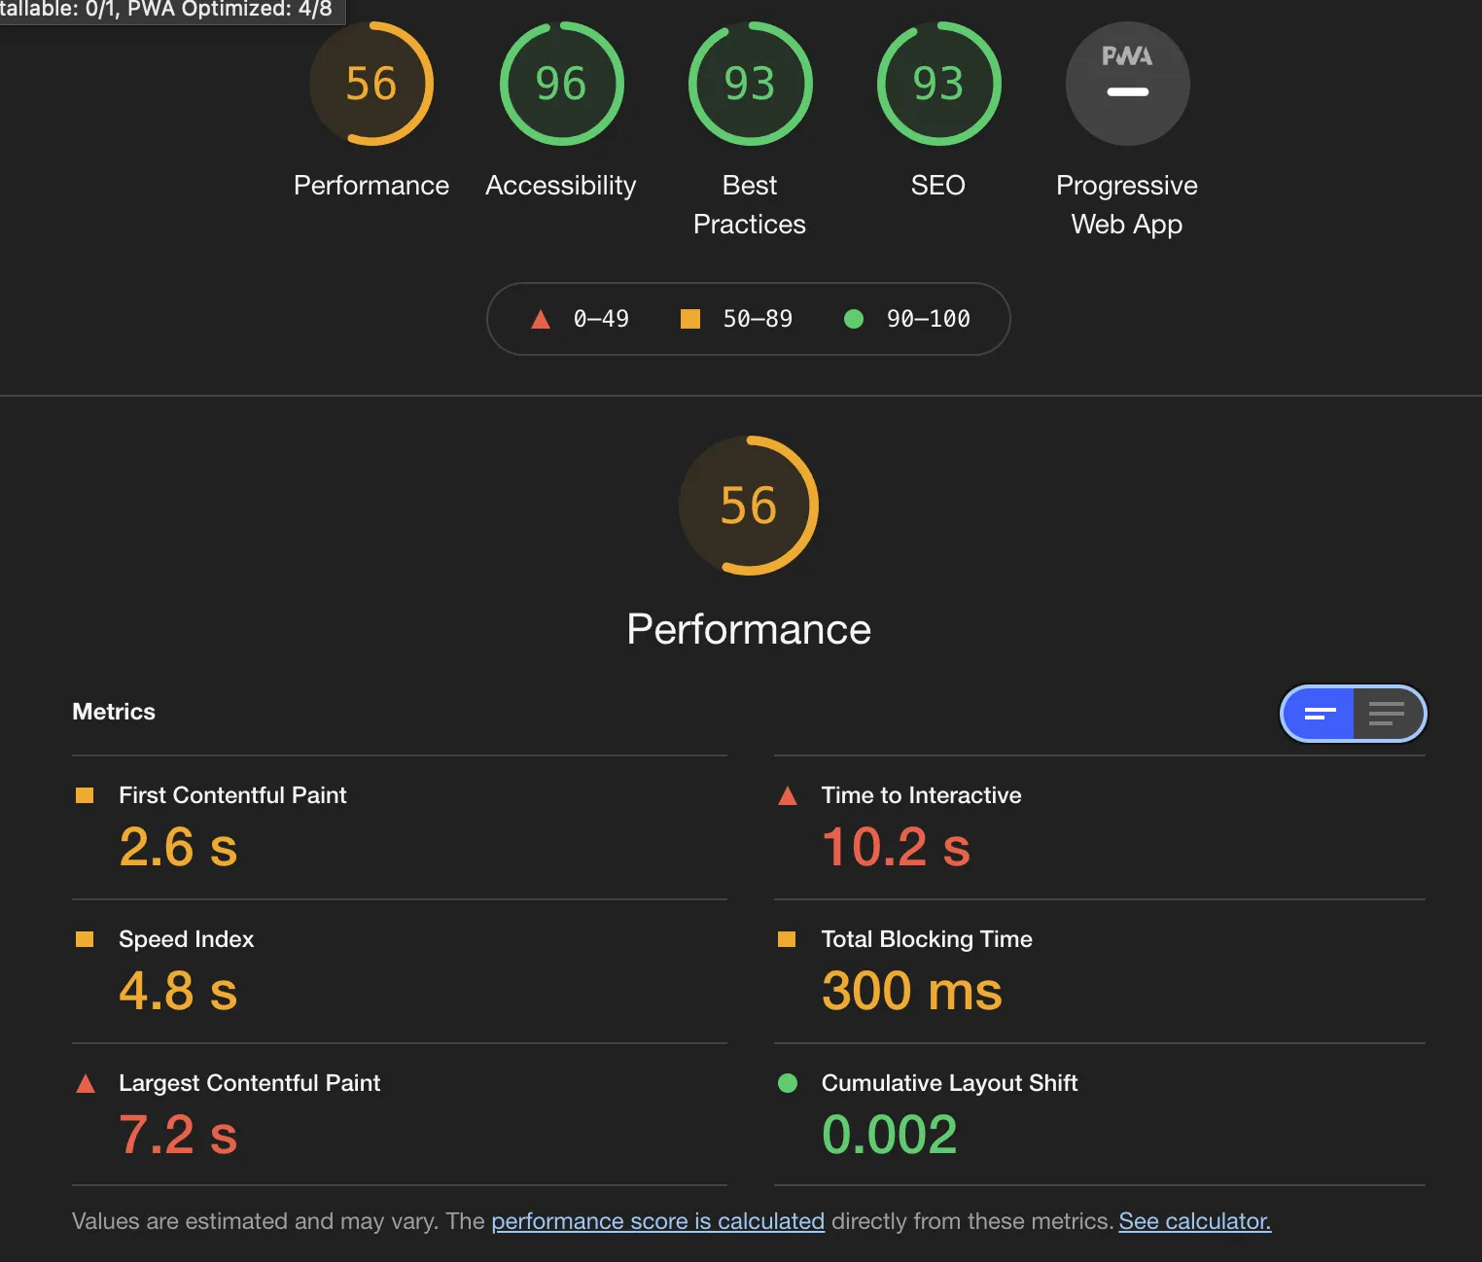Click the orange 50–89 legend square
The height and width of the screenshot is (1262, 1482).
click(x=690, y=319)
